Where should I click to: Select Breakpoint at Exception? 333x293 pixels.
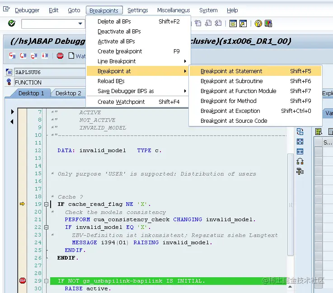coord(255,111)
